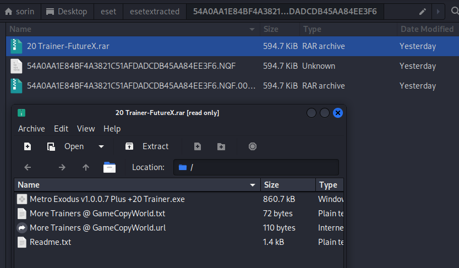Select Metro Exodus v1.0.0.7 Plus +20 Trainer.exe

point(179,199)
